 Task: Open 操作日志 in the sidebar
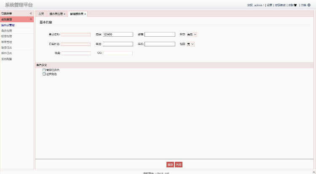pyautogui.click(x=7, y=53)
